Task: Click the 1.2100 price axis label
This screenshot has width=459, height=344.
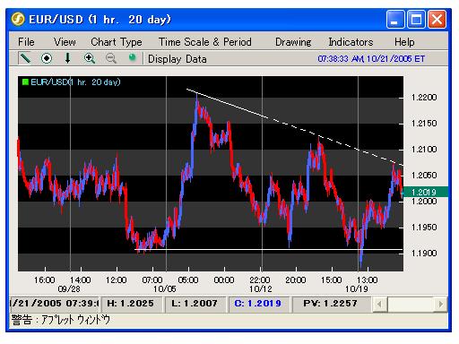Action: 424,150
